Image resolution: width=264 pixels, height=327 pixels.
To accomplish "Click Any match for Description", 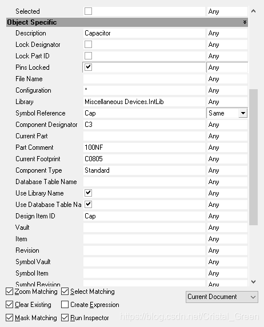I will [227, 33].
